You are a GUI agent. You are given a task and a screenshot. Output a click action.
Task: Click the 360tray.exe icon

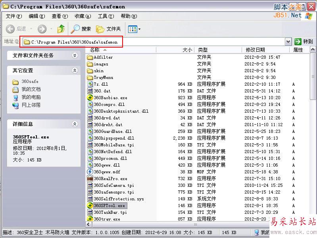click(x=90, y=219)
